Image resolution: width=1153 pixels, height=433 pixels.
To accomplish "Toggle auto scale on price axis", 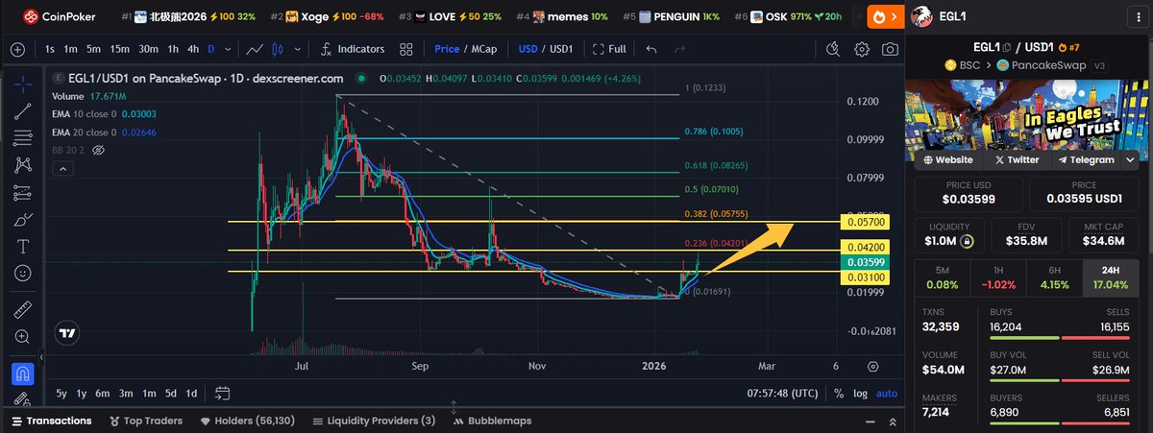I will 886,393.
